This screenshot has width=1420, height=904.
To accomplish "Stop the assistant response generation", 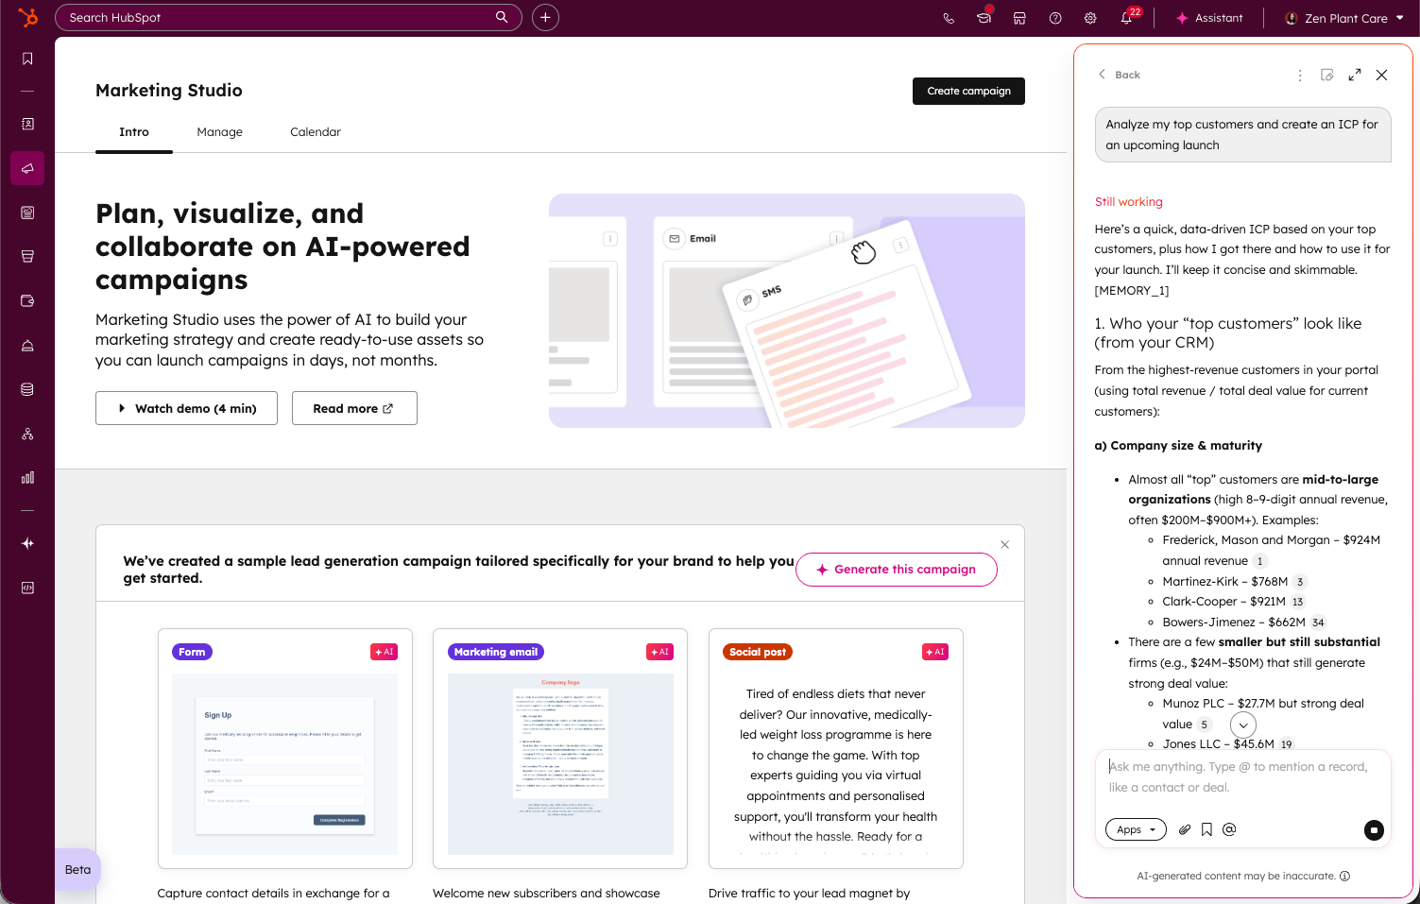I will [1374, 829].
